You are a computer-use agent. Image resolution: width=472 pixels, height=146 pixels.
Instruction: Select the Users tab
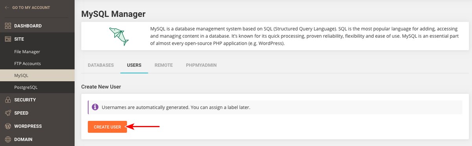[x=134, y=65]
